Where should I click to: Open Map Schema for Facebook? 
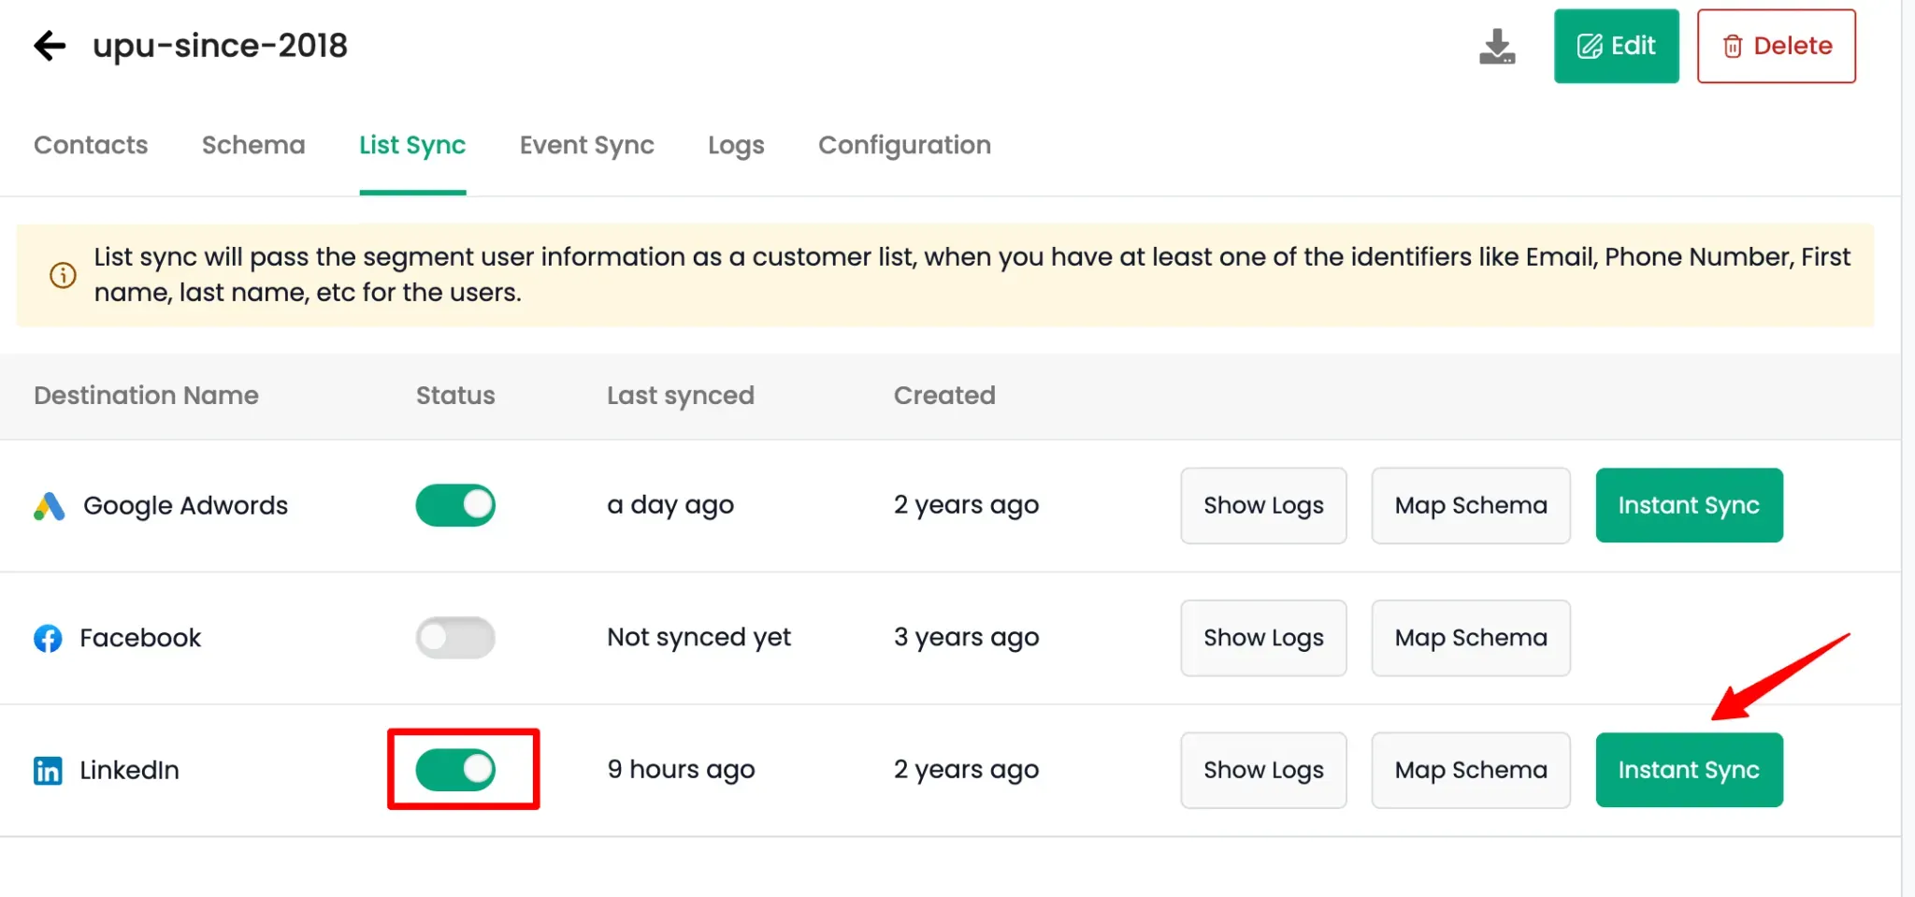tap(1471, 638)
